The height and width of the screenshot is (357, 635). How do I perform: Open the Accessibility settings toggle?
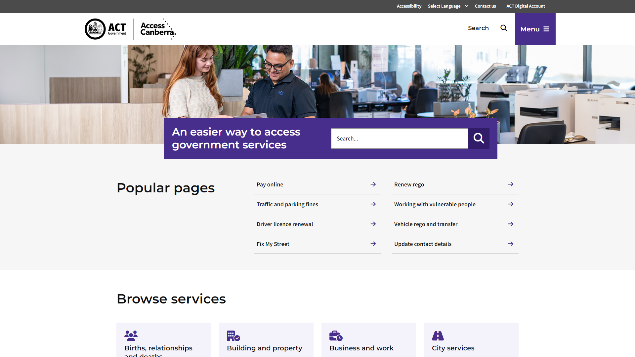409,6
